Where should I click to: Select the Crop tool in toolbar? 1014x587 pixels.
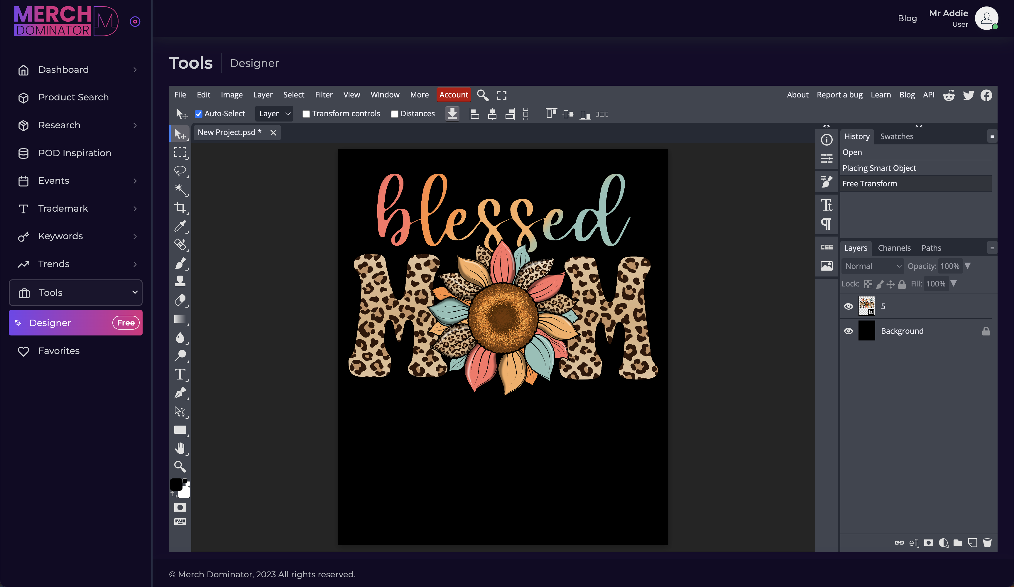180,207
